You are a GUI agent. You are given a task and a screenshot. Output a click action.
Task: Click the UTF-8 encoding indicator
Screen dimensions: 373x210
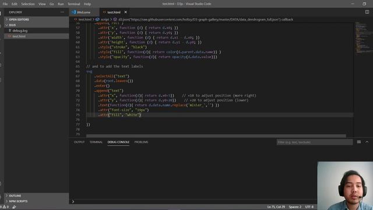(x=309, y=207)
